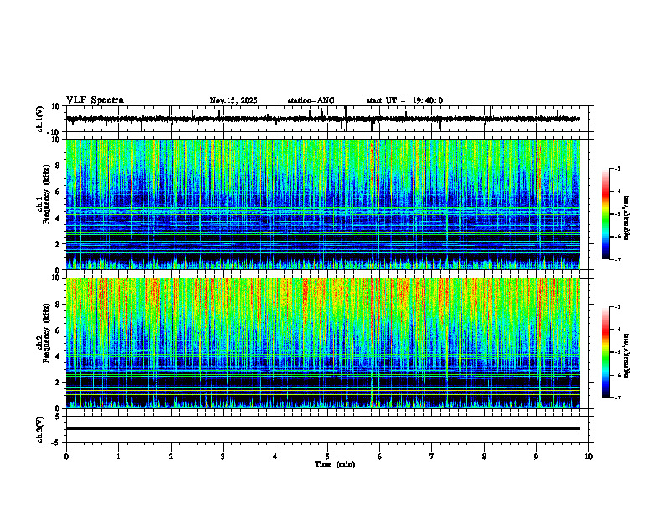Click the "8" frequency tick of ch.2 spectrogram
663x512 pixels.
tap(59, 305)
